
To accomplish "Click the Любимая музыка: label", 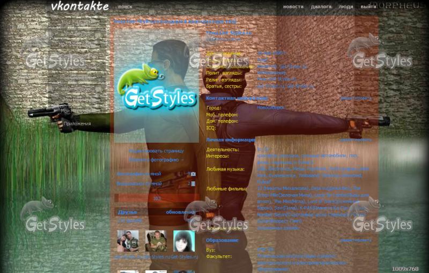I will [225, 169].
